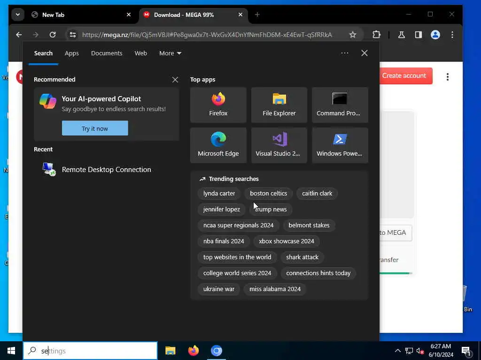Image resolution: width=481 pixels, height=360 pixels.
Task: Switch to Apps filter tab
Action: click(x=72, y=53)
